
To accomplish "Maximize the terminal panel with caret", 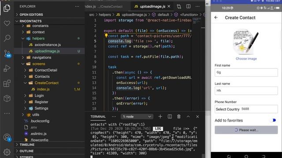I will coord(188,117).
